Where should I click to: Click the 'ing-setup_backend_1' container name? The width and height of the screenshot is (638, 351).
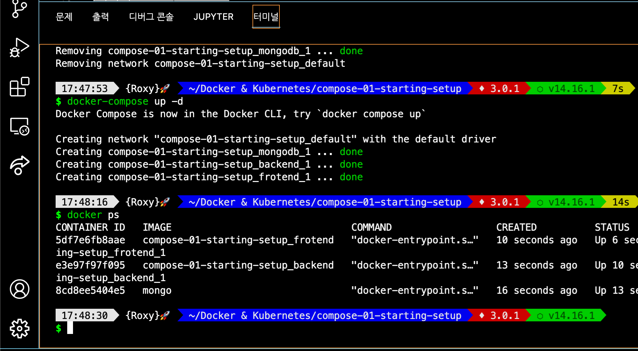pos(111,278)
